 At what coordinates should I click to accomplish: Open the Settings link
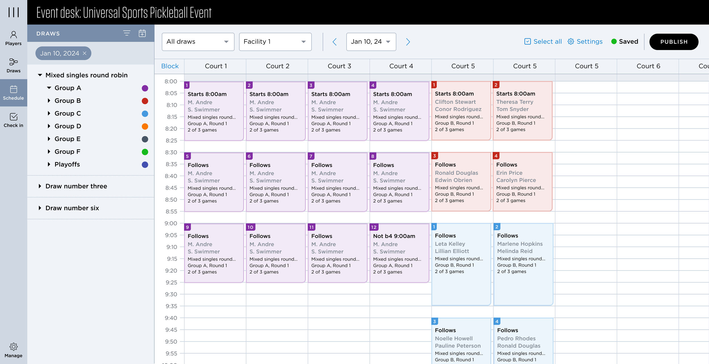pos(585,42)
